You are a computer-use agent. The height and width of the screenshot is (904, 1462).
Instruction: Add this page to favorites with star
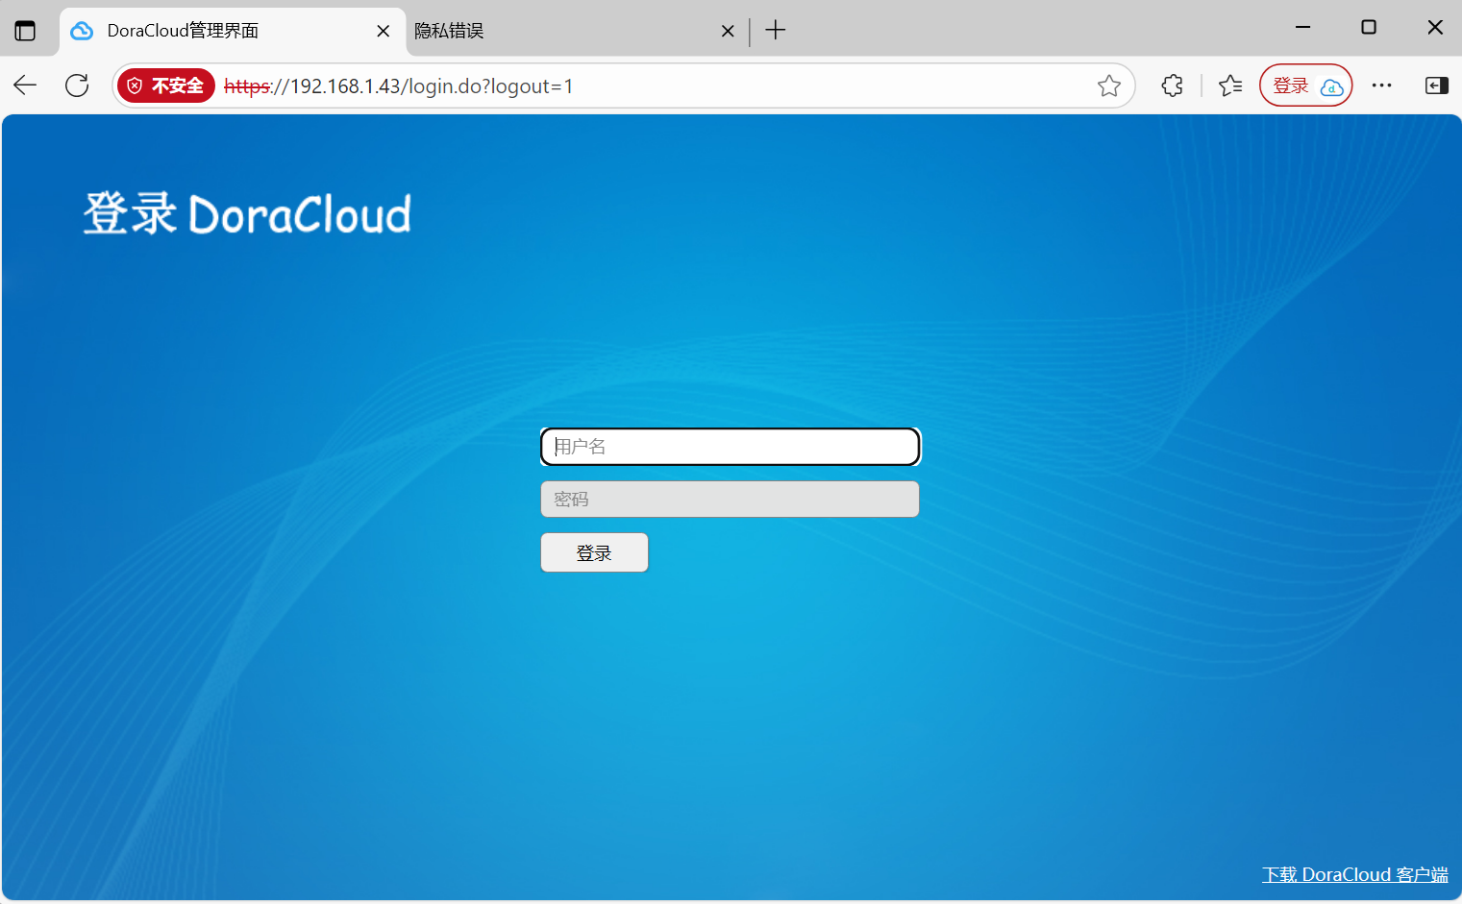[x=1109, y=86]
